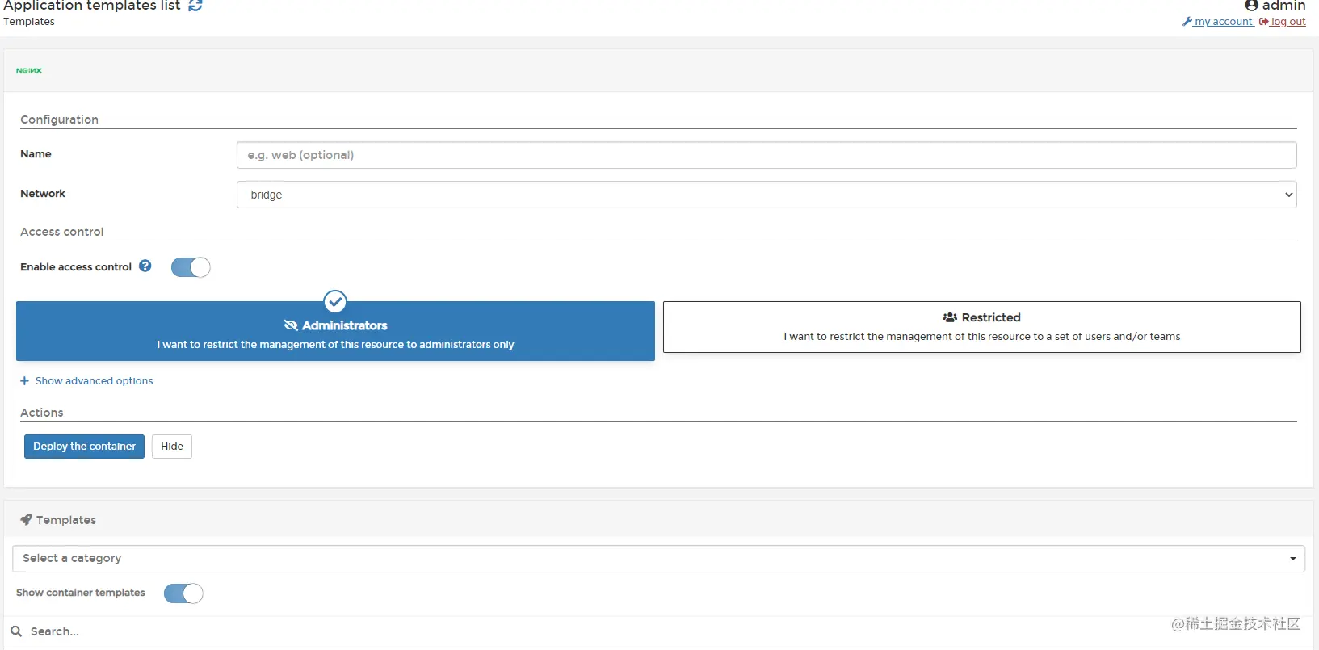Image resolution: width=1319 pixels, height=650 pixels.
Task: Click Deploy the container button
Action: tap(84, 447)
